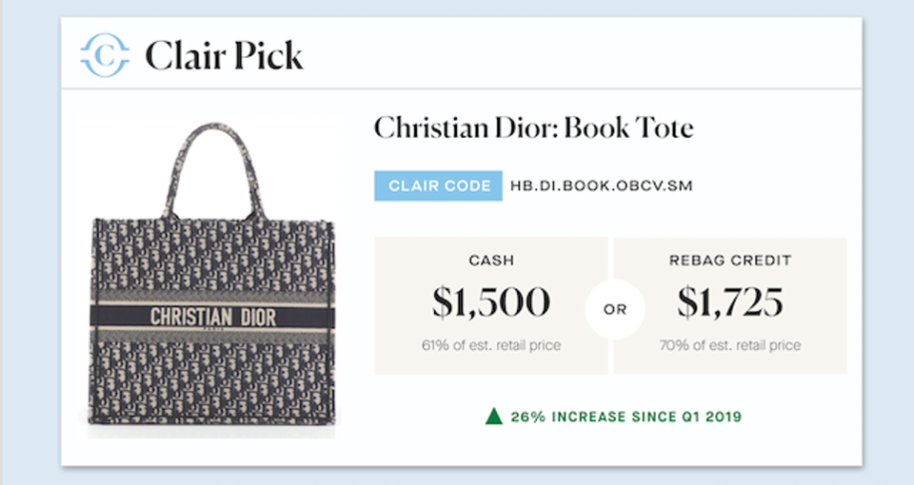Click the blue CLAIR CODE badge
Screen dimensions: 914x485
tap(438, 185)
